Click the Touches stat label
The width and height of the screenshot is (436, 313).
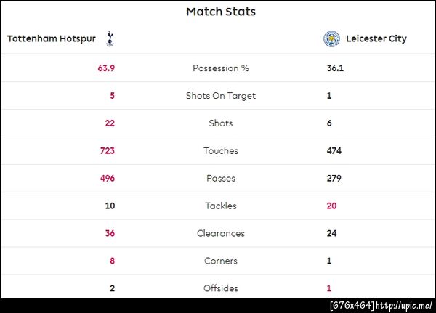pos(221,151)
